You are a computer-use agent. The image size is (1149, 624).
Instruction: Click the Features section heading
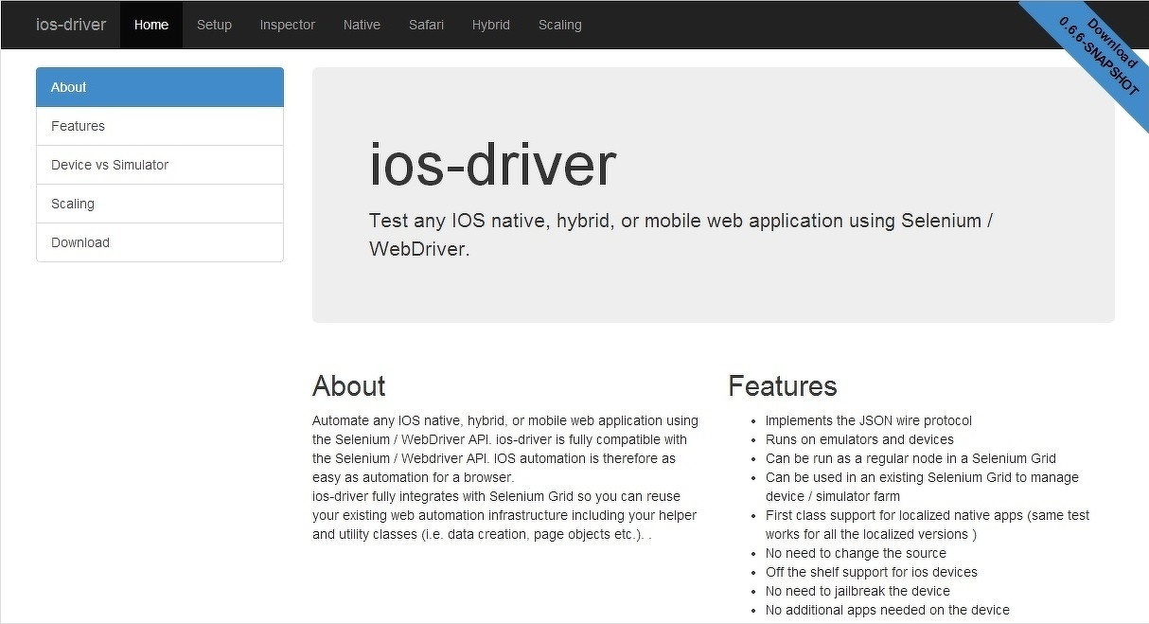(x=782, y=385)
